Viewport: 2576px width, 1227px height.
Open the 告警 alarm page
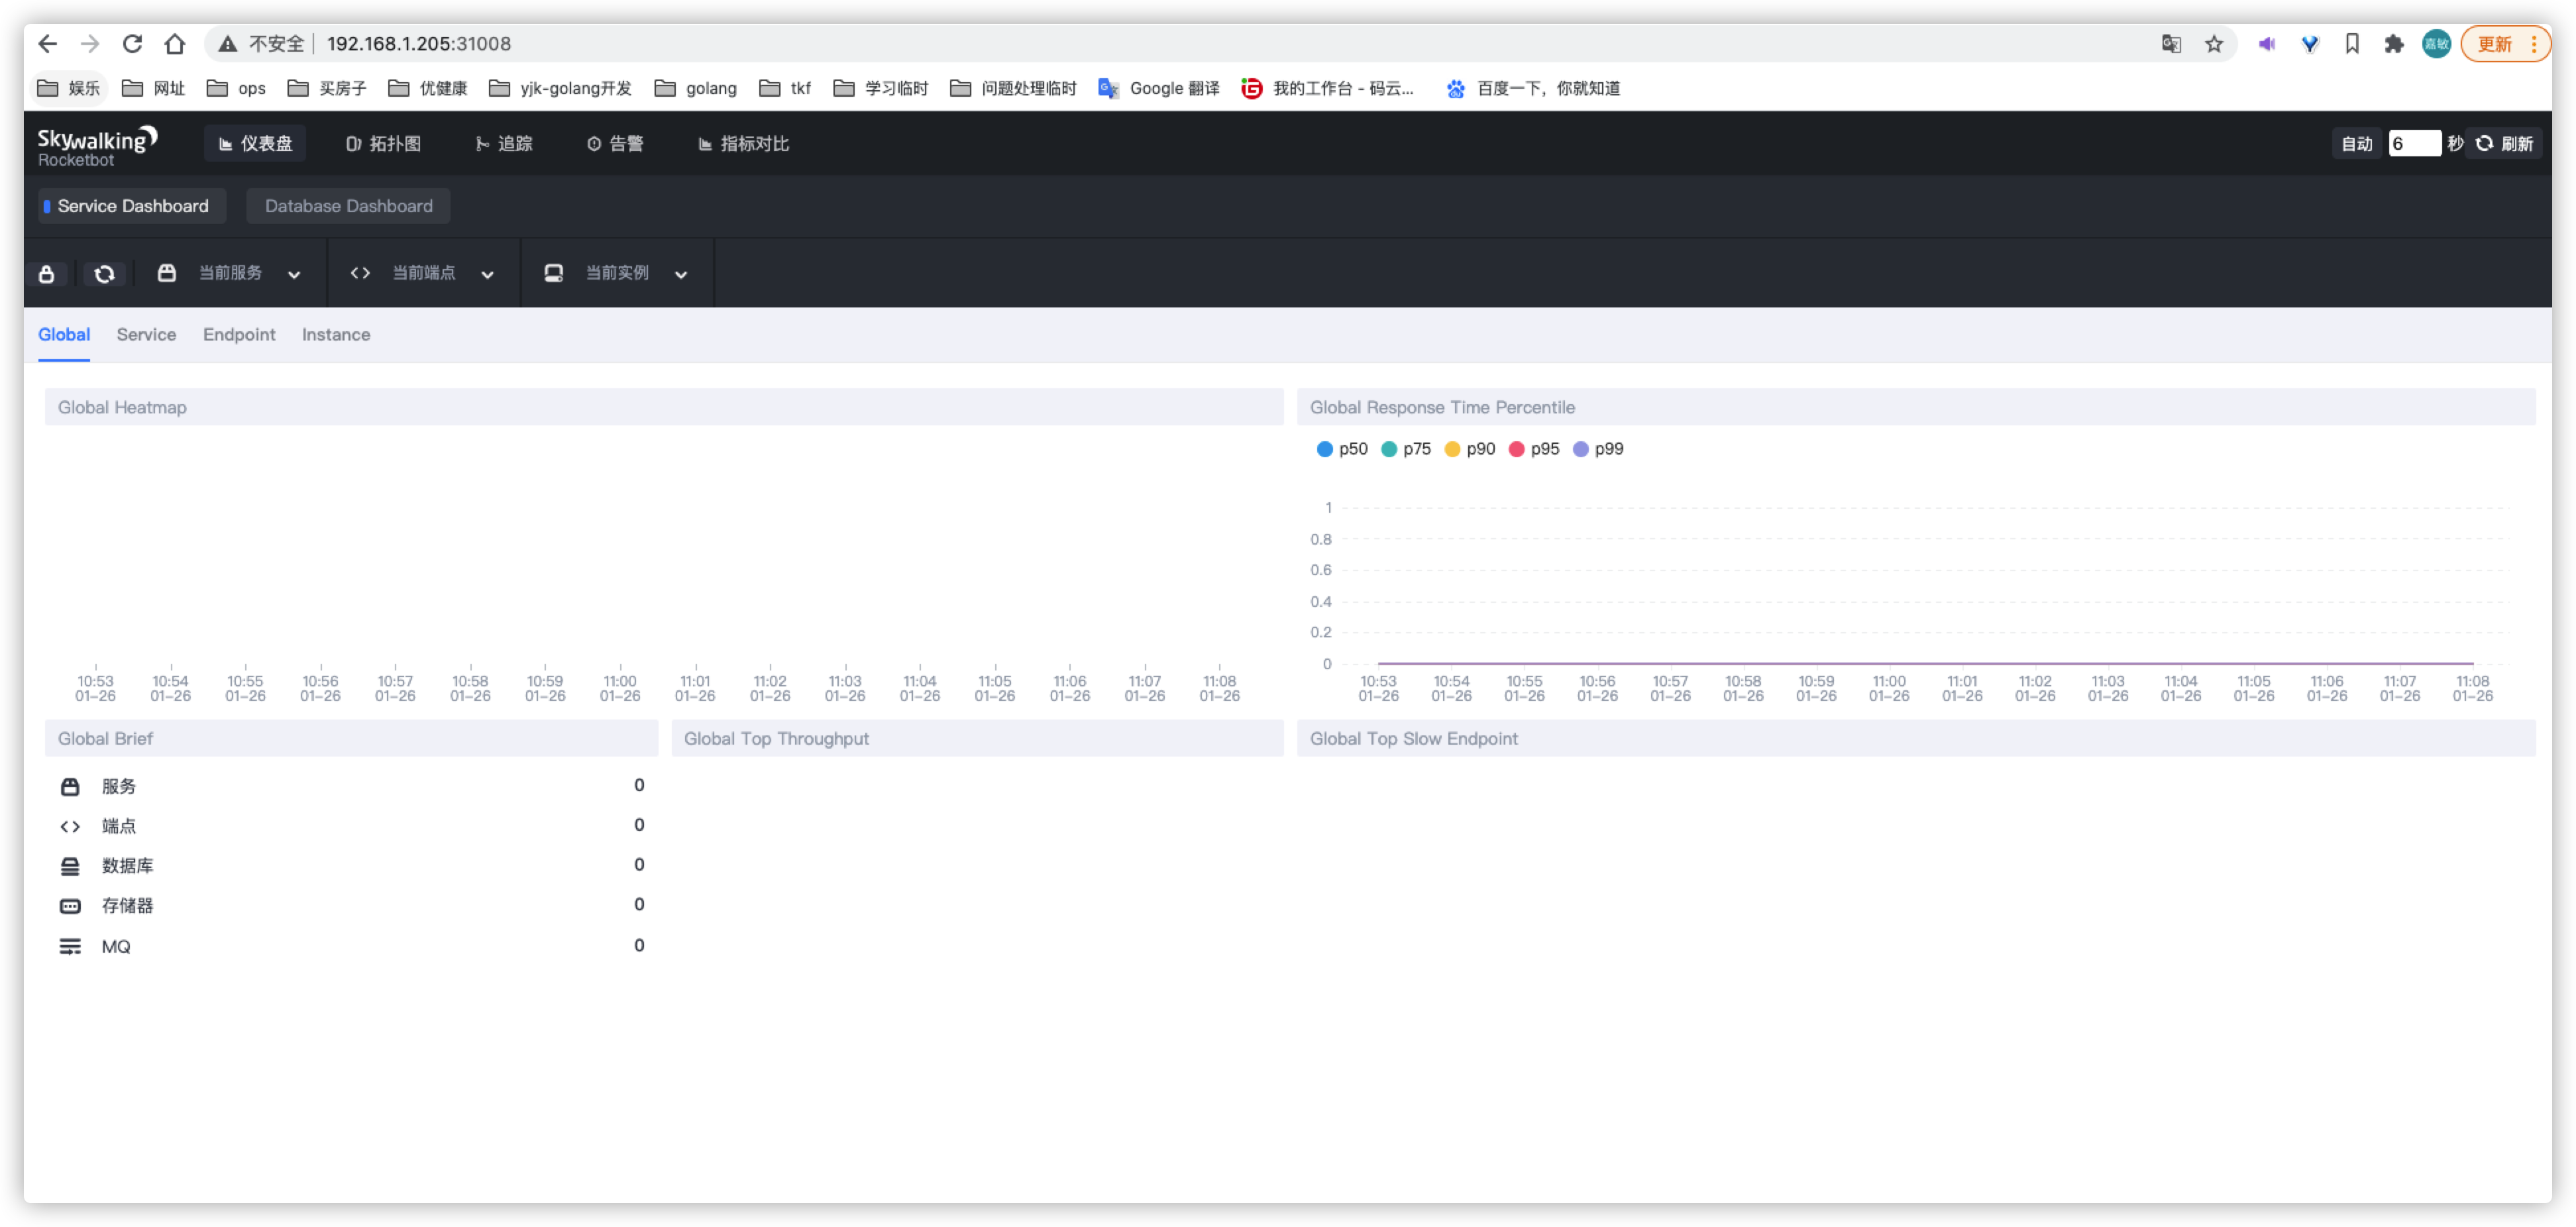pyautogui.click(x=615, y=144)
